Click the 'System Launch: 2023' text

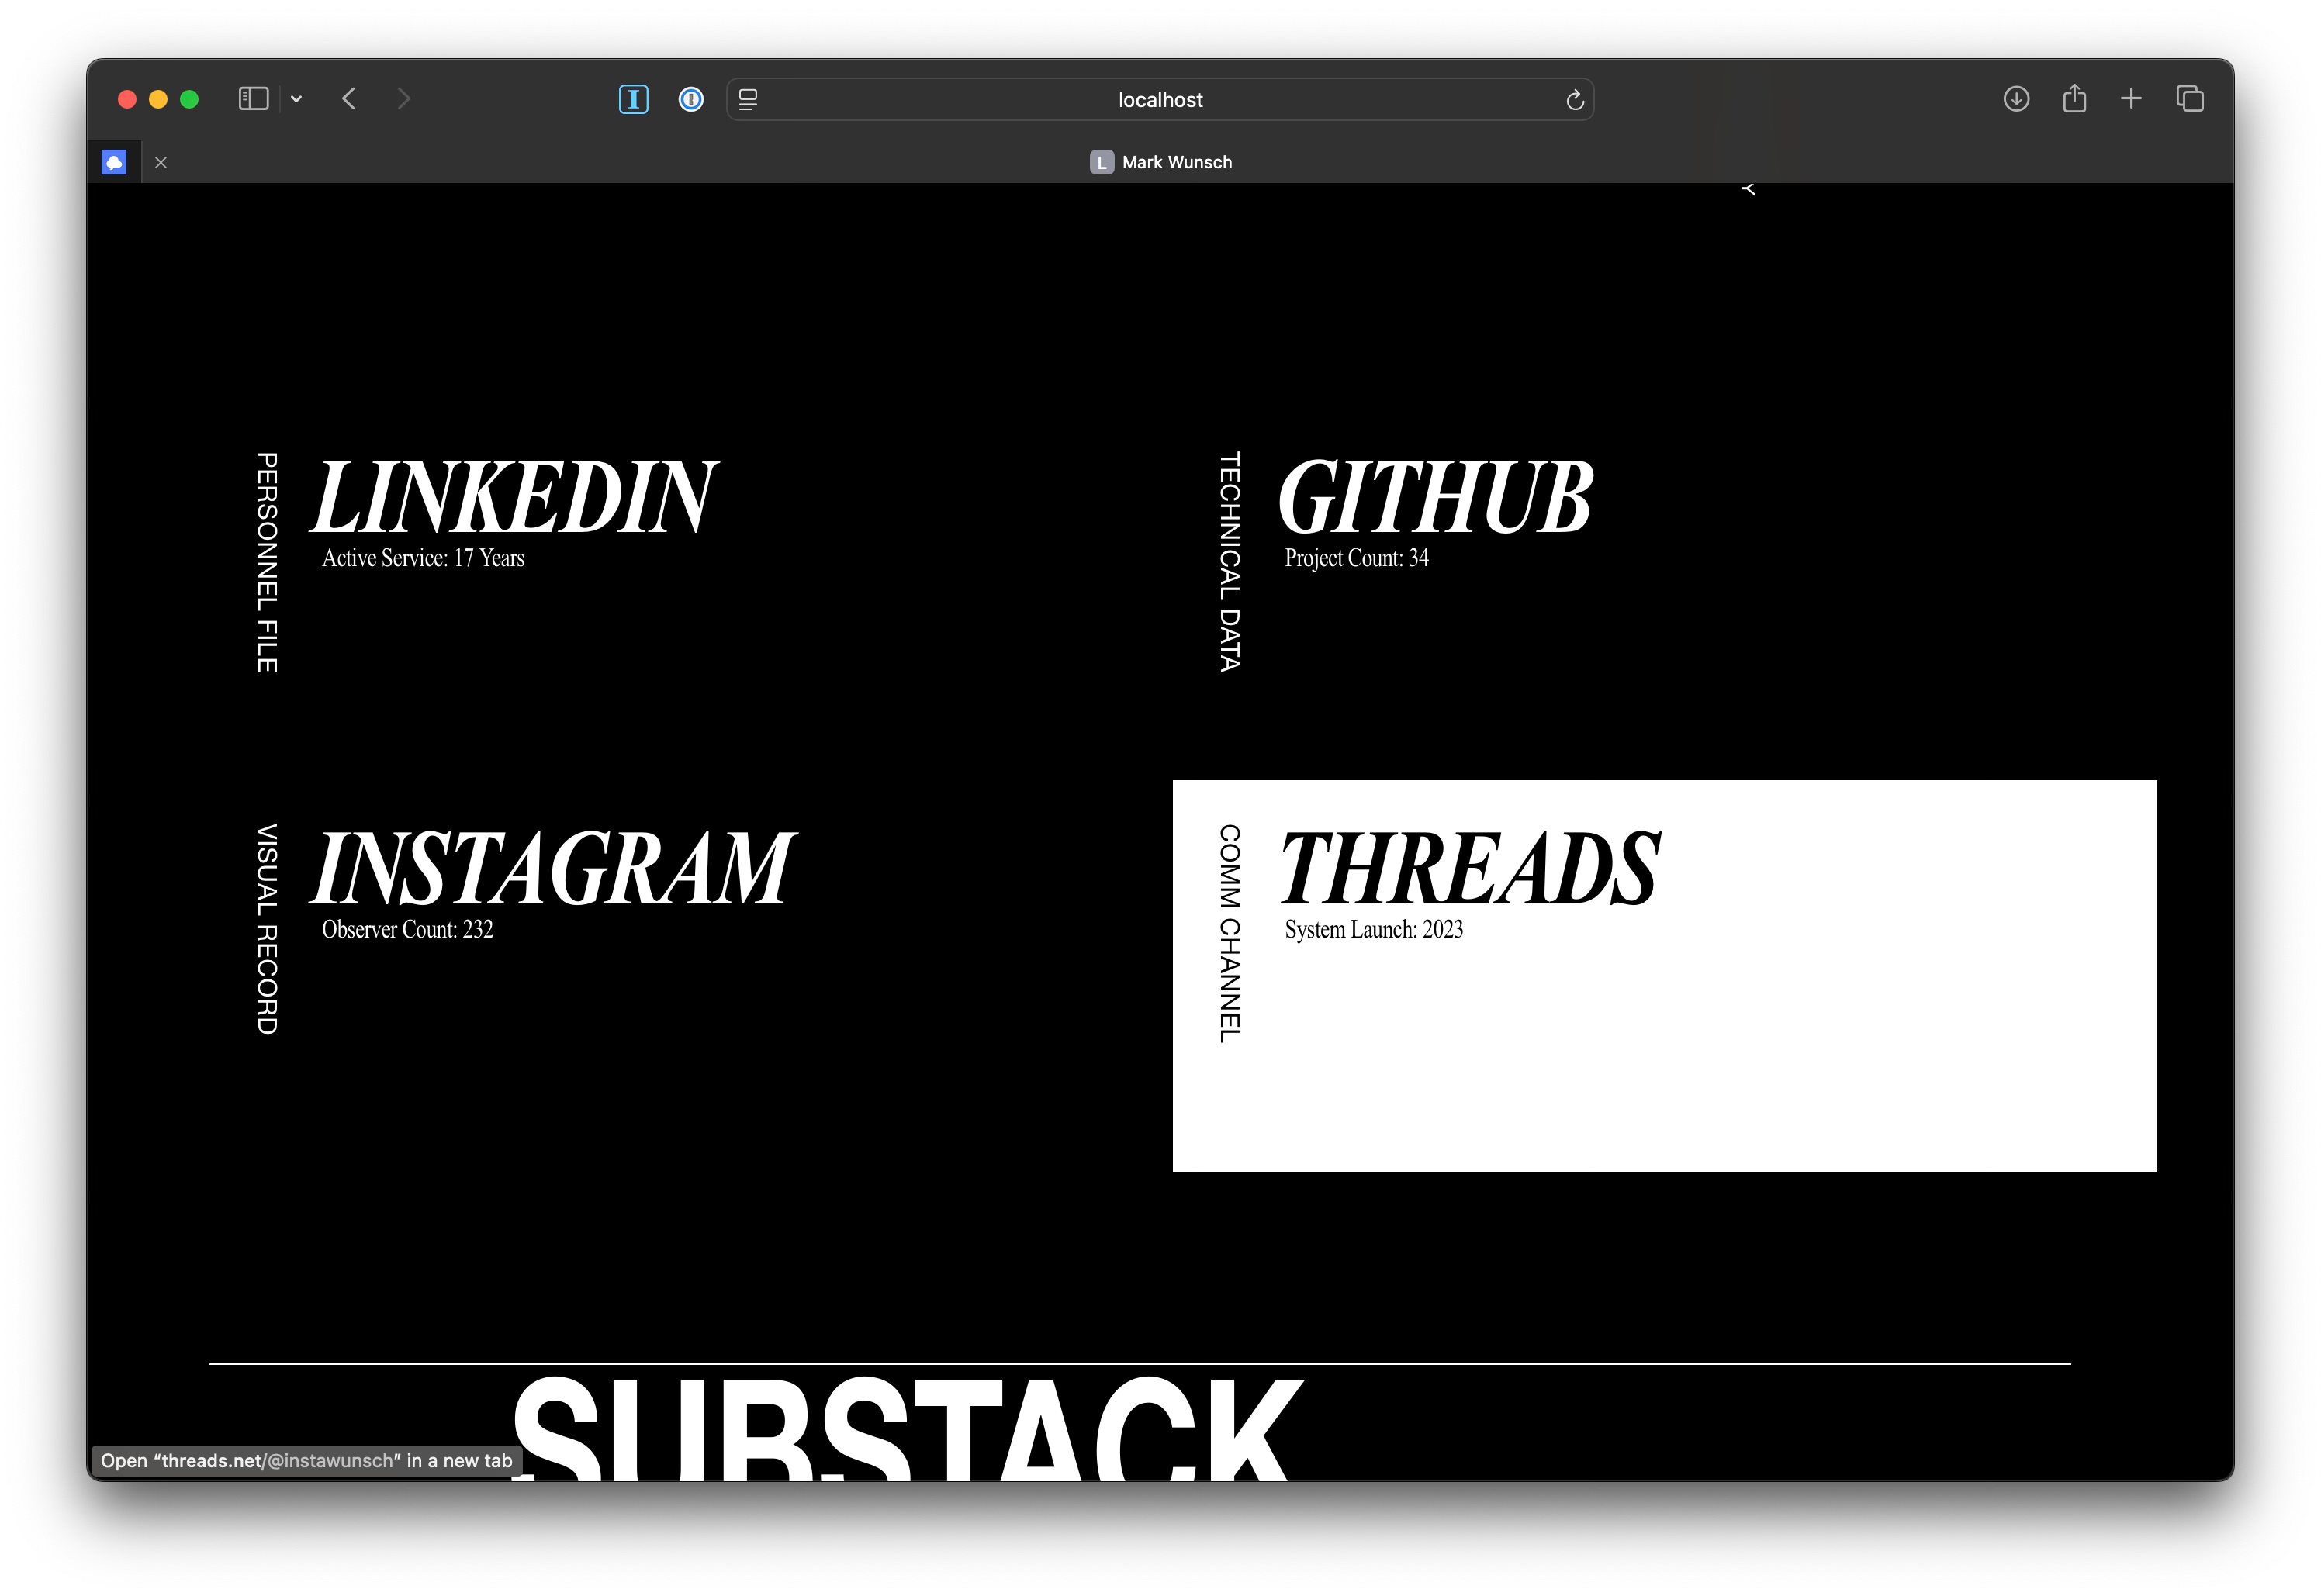click(1374, 929)
